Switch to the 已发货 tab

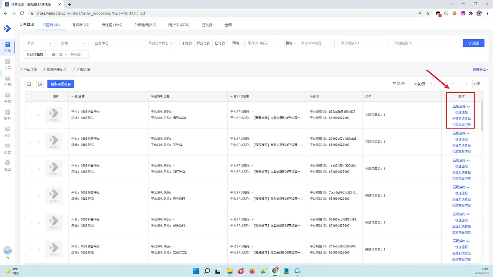206,25
